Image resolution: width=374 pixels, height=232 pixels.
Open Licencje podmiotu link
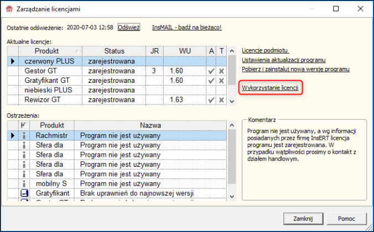266,50
